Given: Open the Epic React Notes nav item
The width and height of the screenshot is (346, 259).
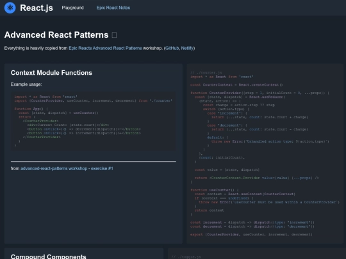Looking at the screenshot, I should (x=113, y=8).
